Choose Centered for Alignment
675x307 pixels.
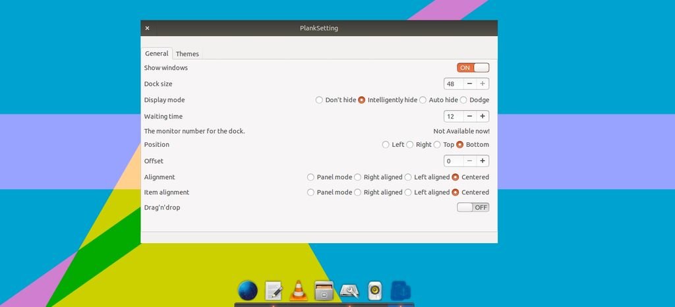click(x=471, y=177)
